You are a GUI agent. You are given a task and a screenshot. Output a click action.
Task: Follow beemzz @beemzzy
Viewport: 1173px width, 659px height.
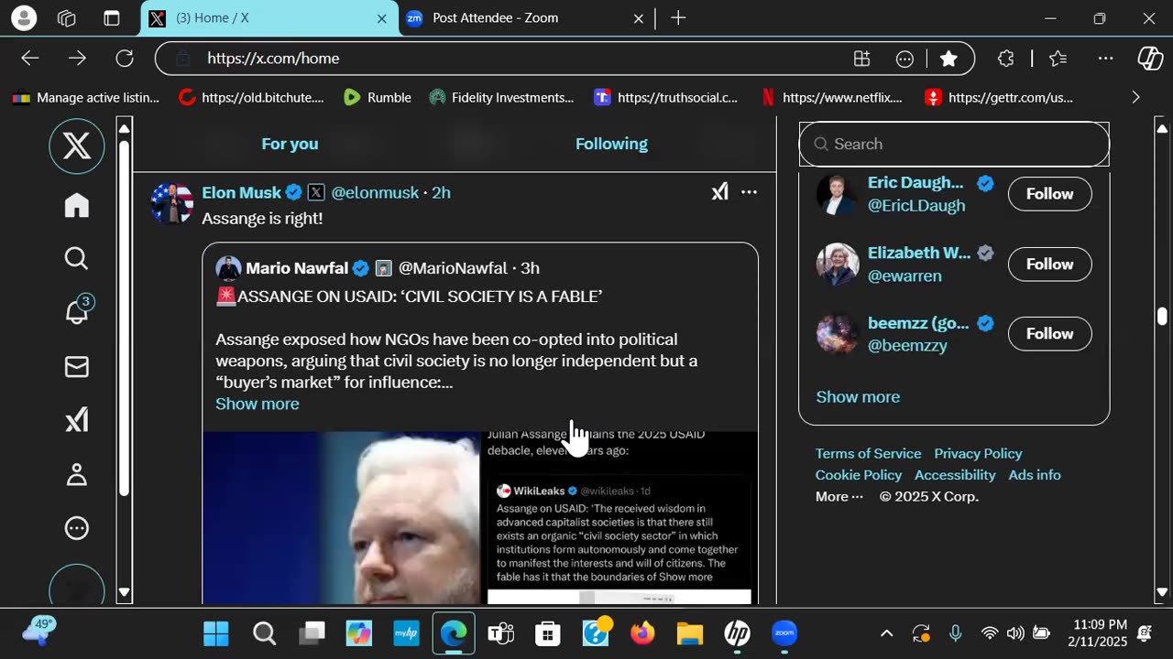1049,334
